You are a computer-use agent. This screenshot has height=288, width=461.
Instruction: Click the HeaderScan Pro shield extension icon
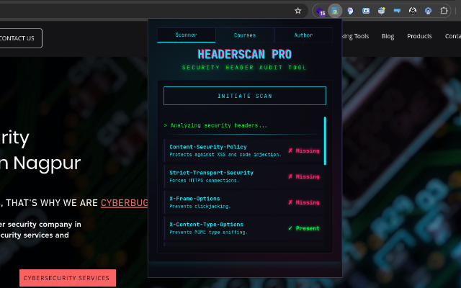point(335,11)
